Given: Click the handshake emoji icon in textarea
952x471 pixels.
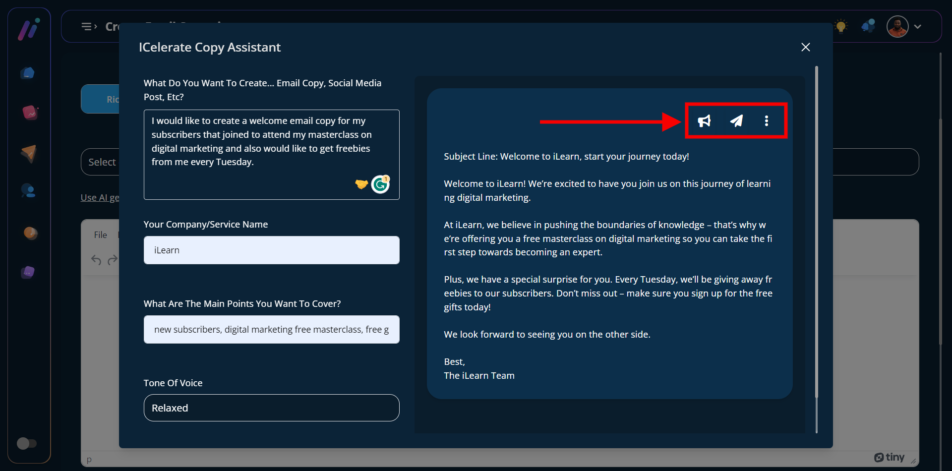Looking at the screenshot, I should 361,184.
